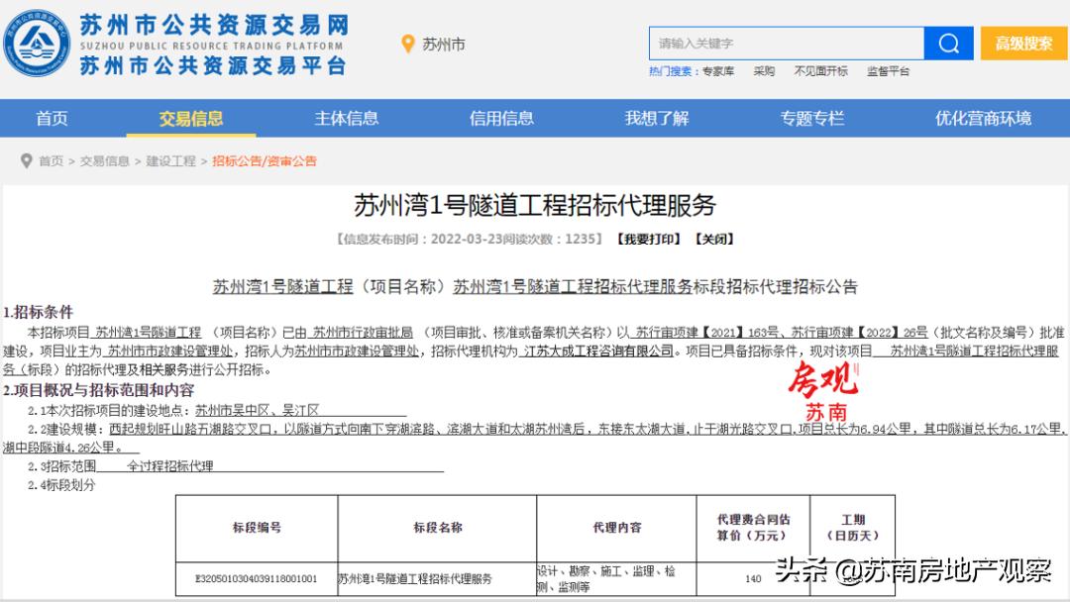The width and height of the screenshot is (1070, 602).
Task: Click inside the keyword search input box
Action: coord(783,43)
